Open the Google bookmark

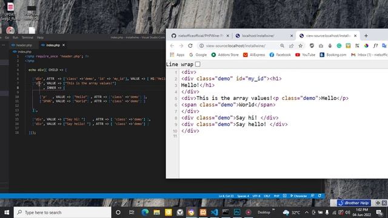(x=198, y=55)
